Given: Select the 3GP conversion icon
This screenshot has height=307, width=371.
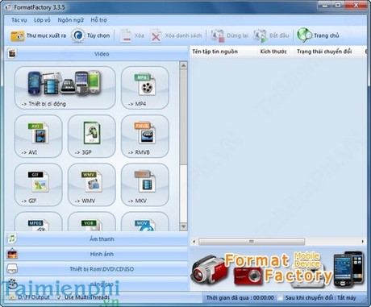Looking at the screenshot, I should 92,136.
